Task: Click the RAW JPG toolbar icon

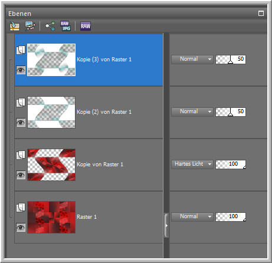Action: pos(65,26)
